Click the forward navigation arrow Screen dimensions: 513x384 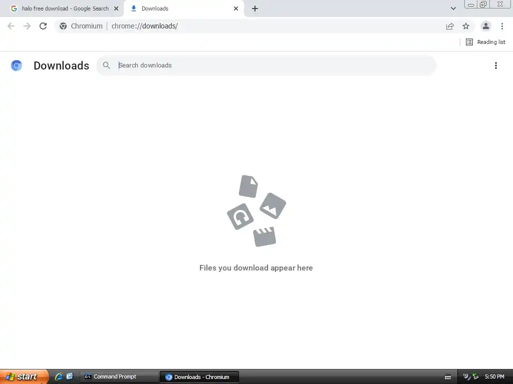click(x=27, y=26)
